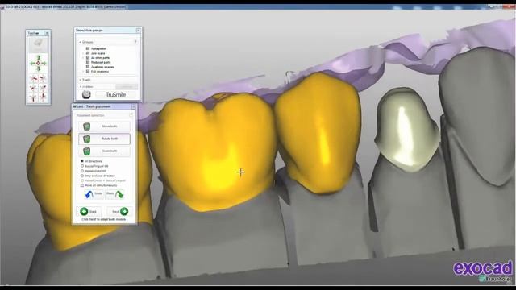Viewport: 516px width, 290px height.
Task: Select bottom-left axis view icon
Action: [33, 97]
